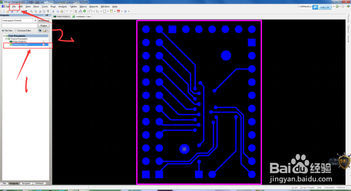Select the rectangle shape tool icon
This screenshot has height=191, width=351.
point(105,11)
